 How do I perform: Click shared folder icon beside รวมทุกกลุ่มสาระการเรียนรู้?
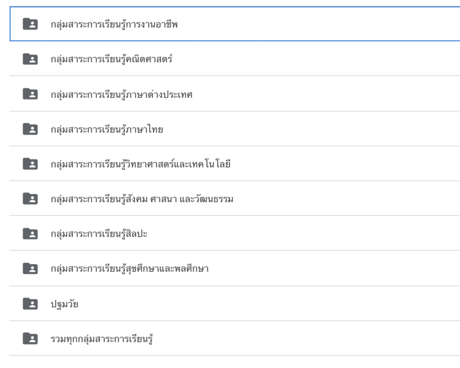coord(31,338)
